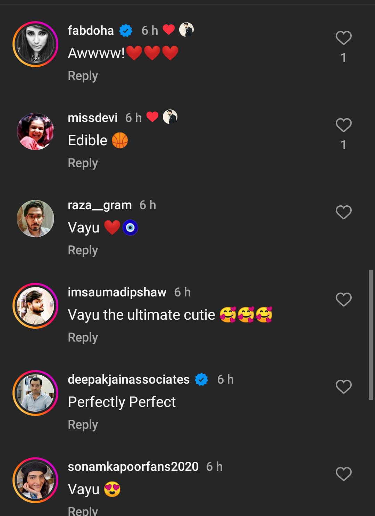View raza__gram's profile avatar
Image resolution: width=375 pixels, height=516 pixels.
(x=35, y=219)
